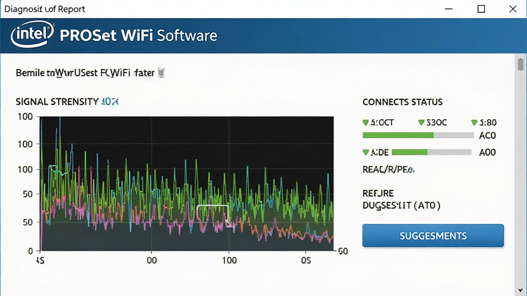527x296 pixels.
Task: Click the CONNECTS STATUS heading
Action: coord(402,102)
